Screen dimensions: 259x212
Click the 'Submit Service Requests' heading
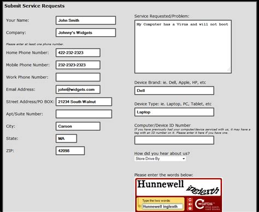34,6
